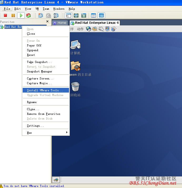
Task: Open Settings from the context menu
Action: coord(35,126)
